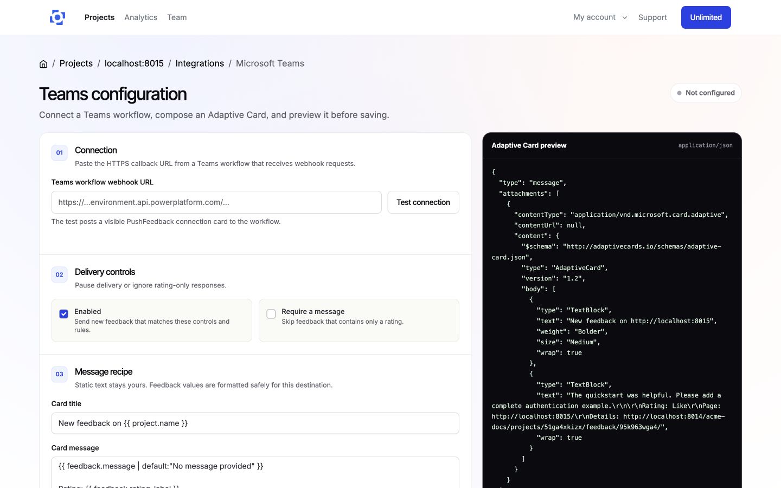Click the 03 Message recipe step badge
The width and height of the screenshot is (781, 488).
coord(60,374)
